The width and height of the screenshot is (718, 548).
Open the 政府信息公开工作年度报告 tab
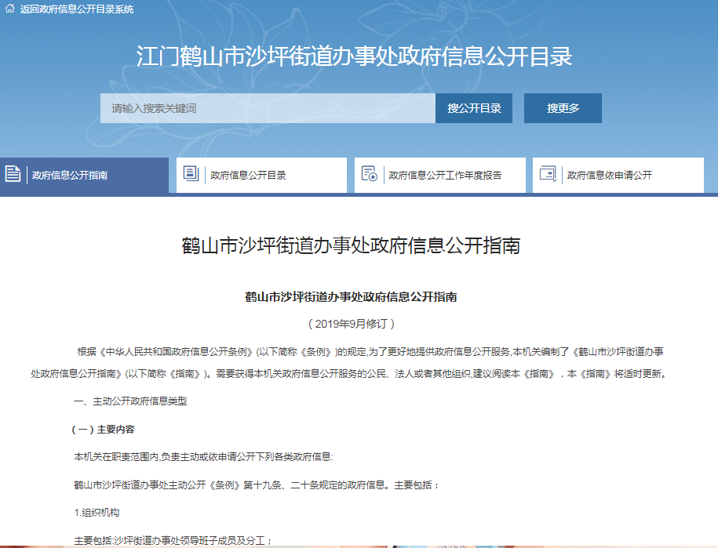(440, 175)
